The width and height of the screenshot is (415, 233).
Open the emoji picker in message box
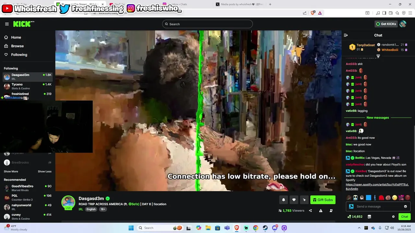coord(405,206)
